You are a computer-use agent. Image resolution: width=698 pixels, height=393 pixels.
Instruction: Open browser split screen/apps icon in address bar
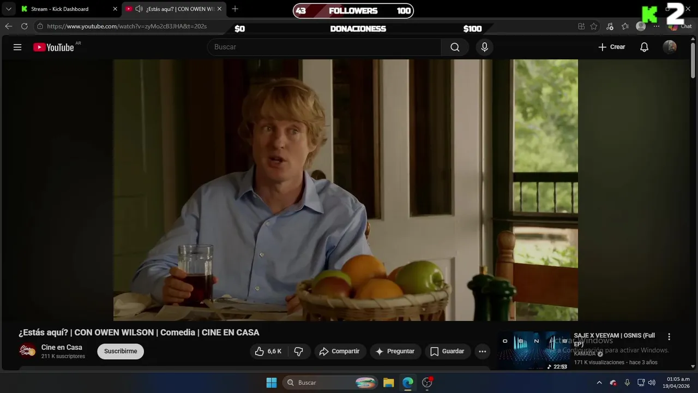(x=581, y=26)
